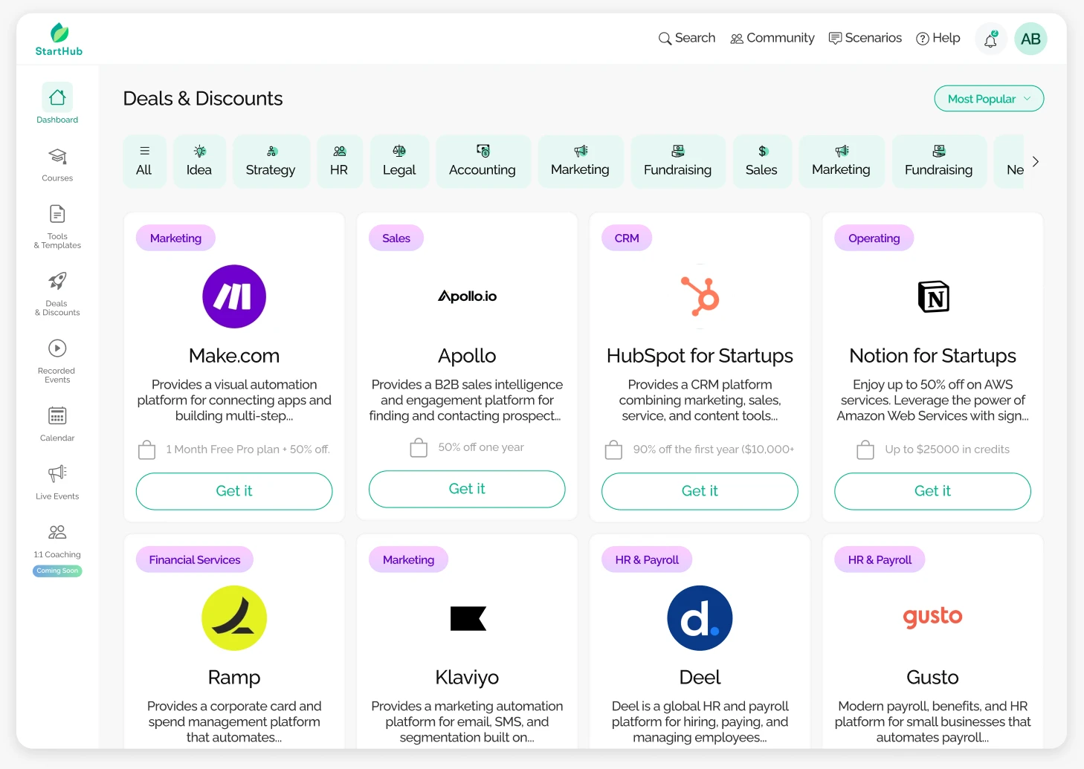Click the HR & Payroll tag on Gusto
The height and width of the screenshot is (769, 1084).
[880, 559]
